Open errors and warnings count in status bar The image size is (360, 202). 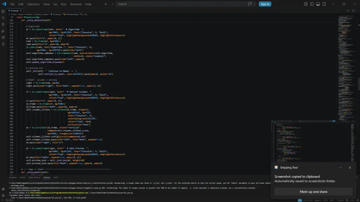9,200
